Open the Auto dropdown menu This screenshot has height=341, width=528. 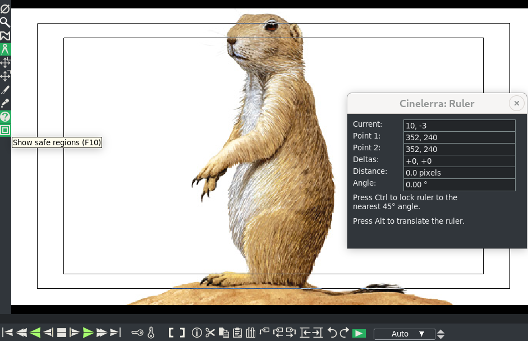point(404,334)
